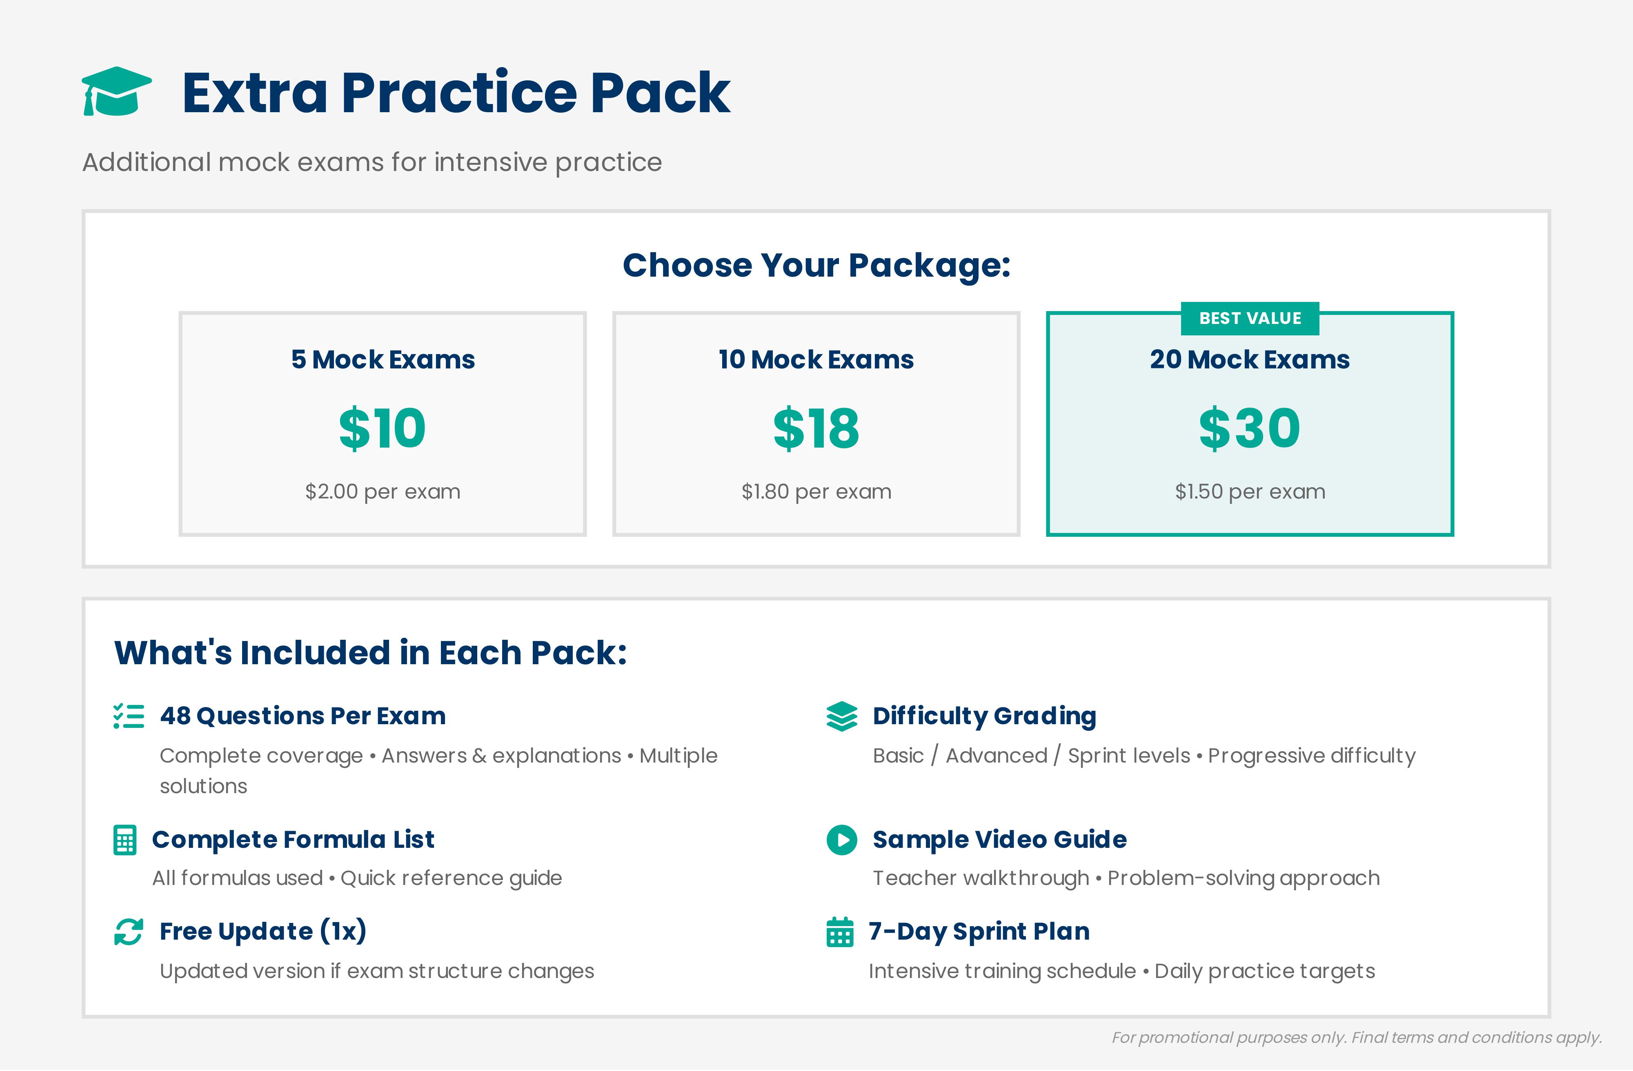Click the 7-Day Sprint Plan heading
The width and height of the screenshot is (1633, 1071).
[979, 931]
